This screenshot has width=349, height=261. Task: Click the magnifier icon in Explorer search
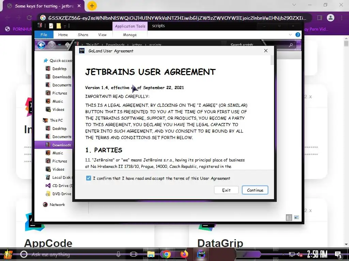291,45
